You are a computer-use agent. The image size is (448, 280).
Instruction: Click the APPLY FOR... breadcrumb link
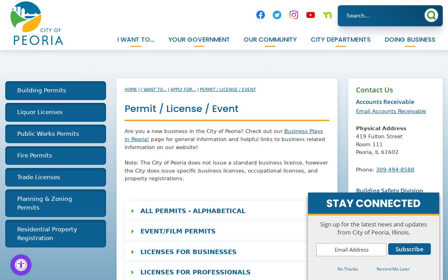point(183,90)
